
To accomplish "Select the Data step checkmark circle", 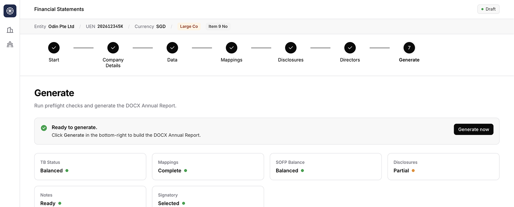I will (x=172, y=48).
